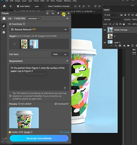Select the edit pencil sidebar icon
This screenshot has height=145, width=137.
point(4,26)
